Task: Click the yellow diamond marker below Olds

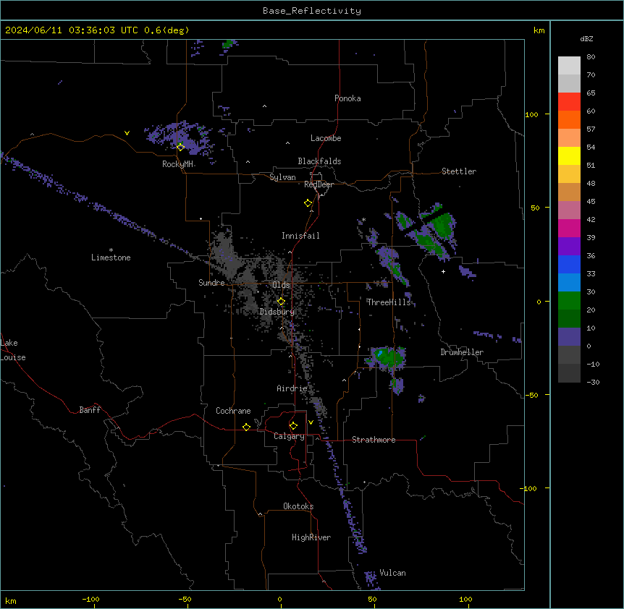Action: (281, 302)
